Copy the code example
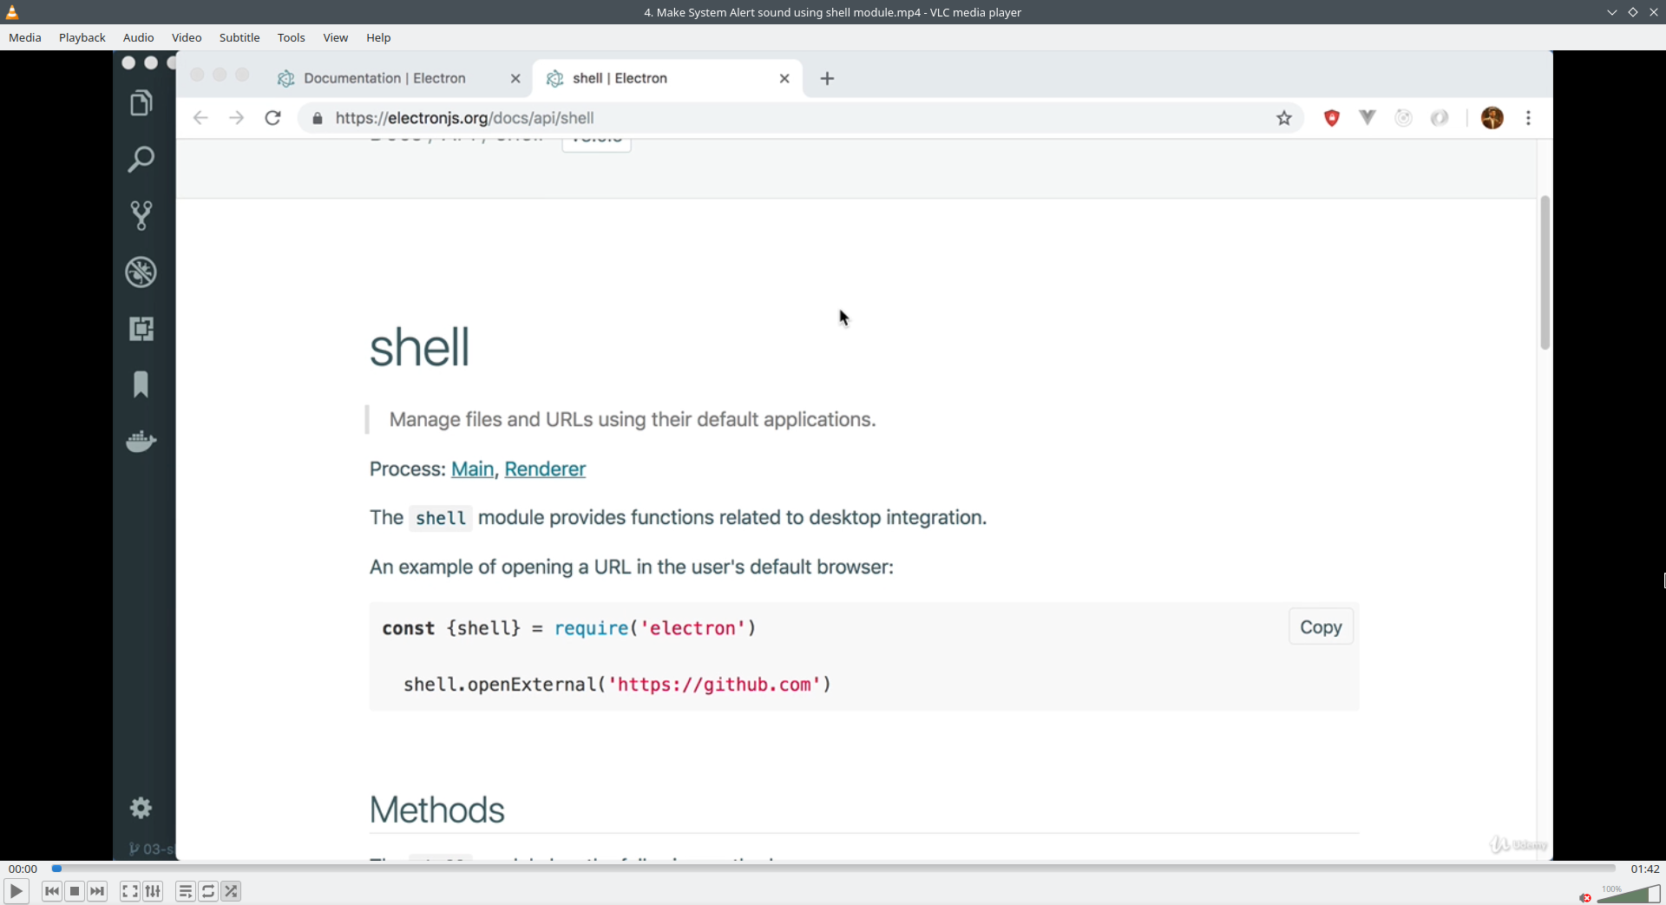The image size is (1666, 905). pos(1321,627)
